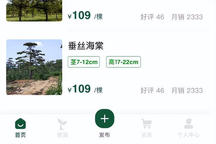
Task: Tap the person profile icon
Action: pyautogui.click(x=189, y=124)
